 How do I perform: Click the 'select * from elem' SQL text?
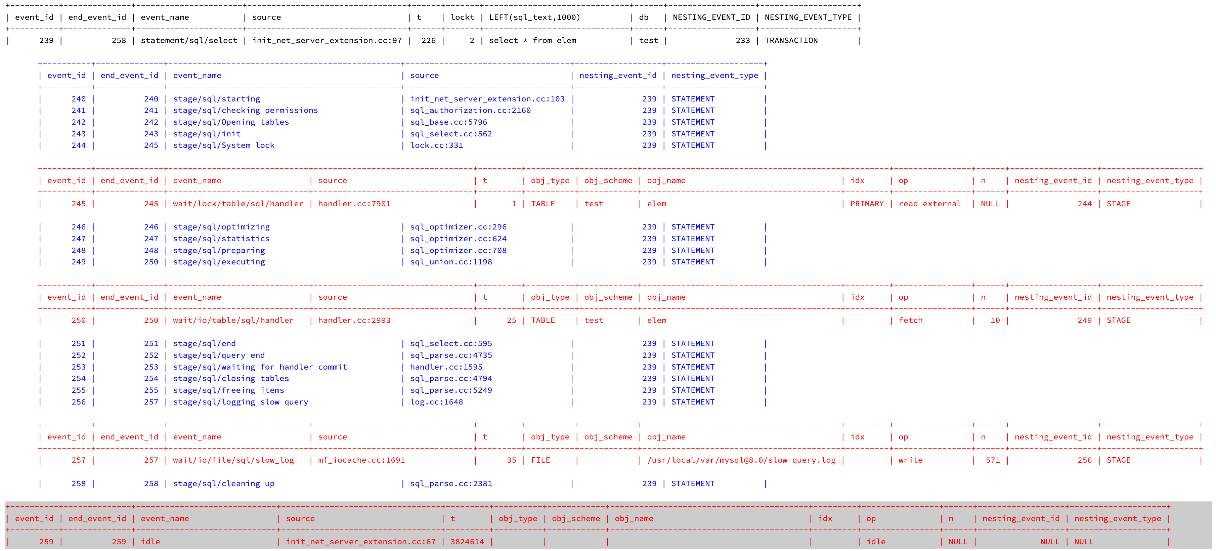(x=532, y=41)
